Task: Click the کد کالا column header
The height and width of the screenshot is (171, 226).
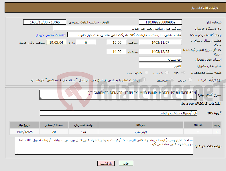Action: click(198, 125)
